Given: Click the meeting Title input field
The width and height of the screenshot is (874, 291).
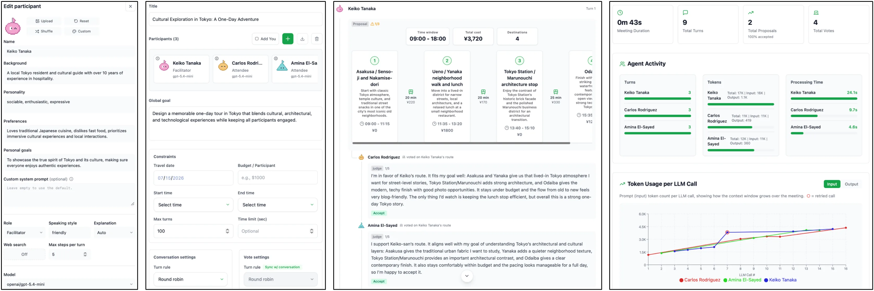Looking at the screenshot, I should point(235,19).
